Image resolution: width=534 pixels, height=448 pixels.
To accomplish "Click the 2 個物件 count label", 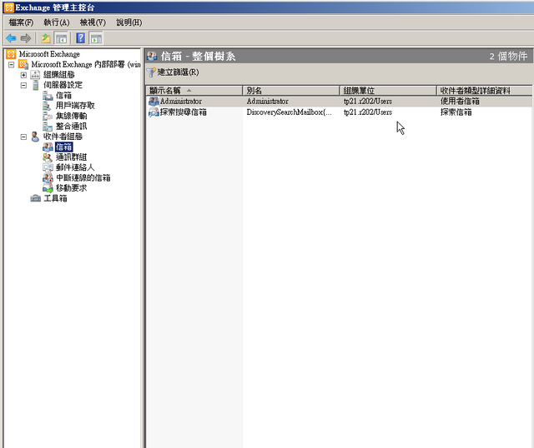I will click(508, 56).
